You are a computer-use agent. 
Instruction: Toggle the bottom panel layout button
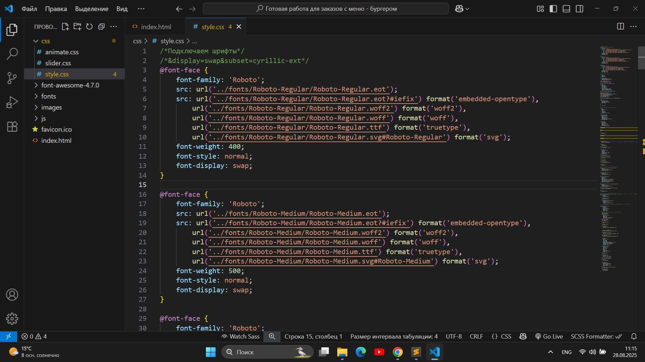(566, 9)
